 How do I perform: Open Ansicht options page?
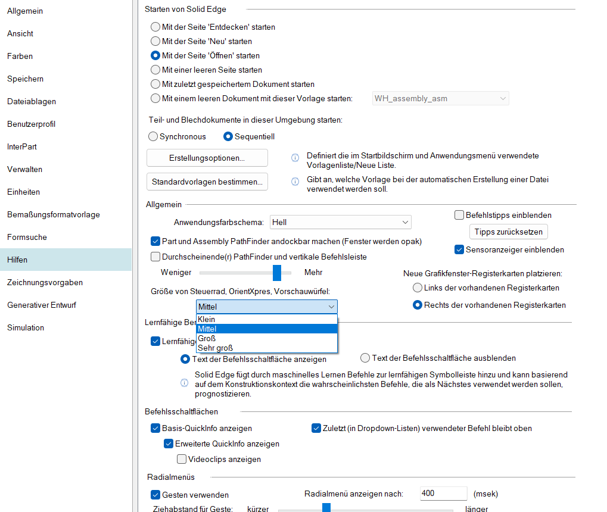pyautogui.click(x=66, y=33)
